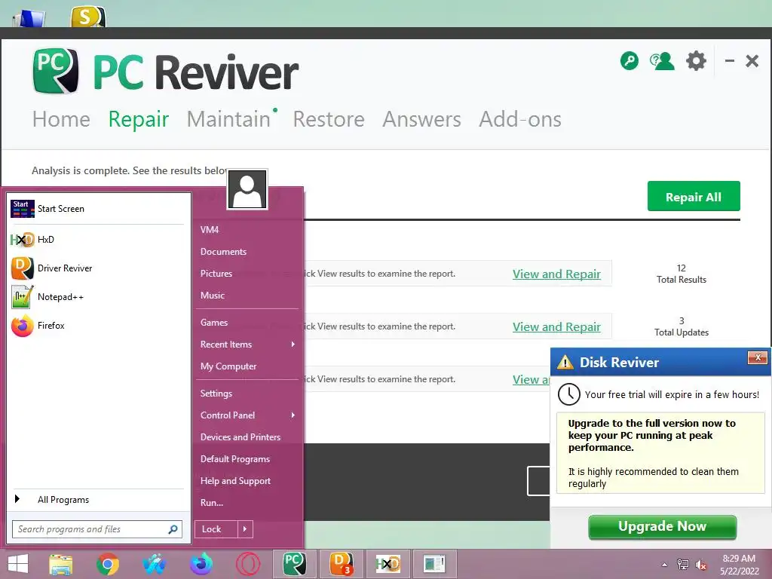
Task: Open the Add-ons tab
Action: (x=520, y=119)
